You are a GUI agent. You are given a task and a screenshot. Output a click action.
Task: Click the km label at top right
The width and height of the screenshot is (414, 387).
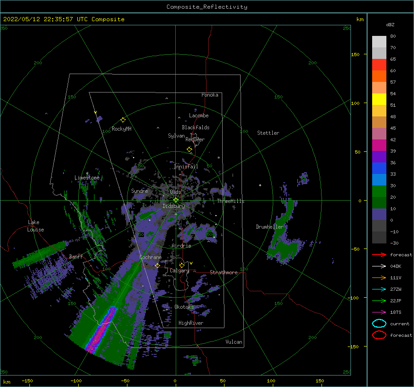(x=360, y=19)
